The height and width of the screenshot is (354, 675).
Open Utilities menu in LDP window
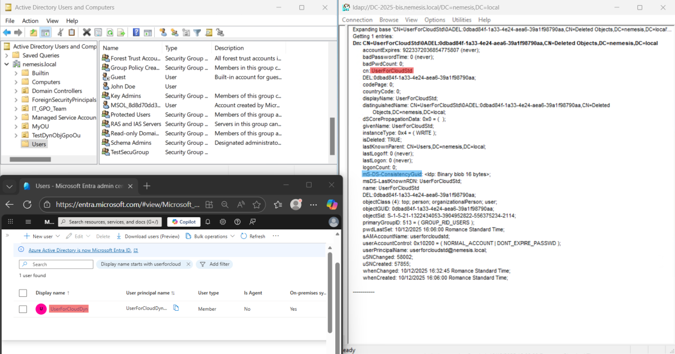462,20
